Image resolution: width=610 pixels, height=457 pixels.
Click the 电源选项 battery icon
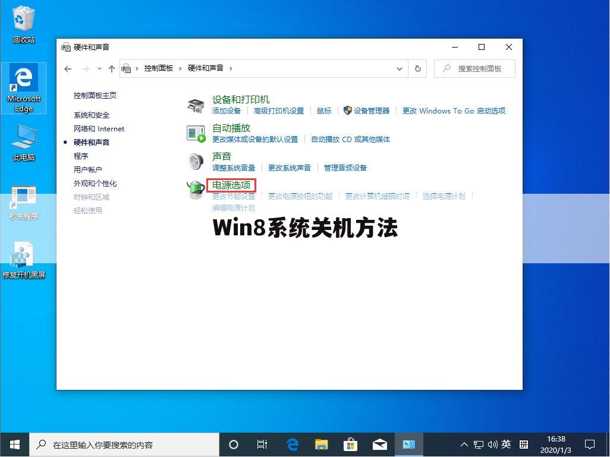click(196, 190)
